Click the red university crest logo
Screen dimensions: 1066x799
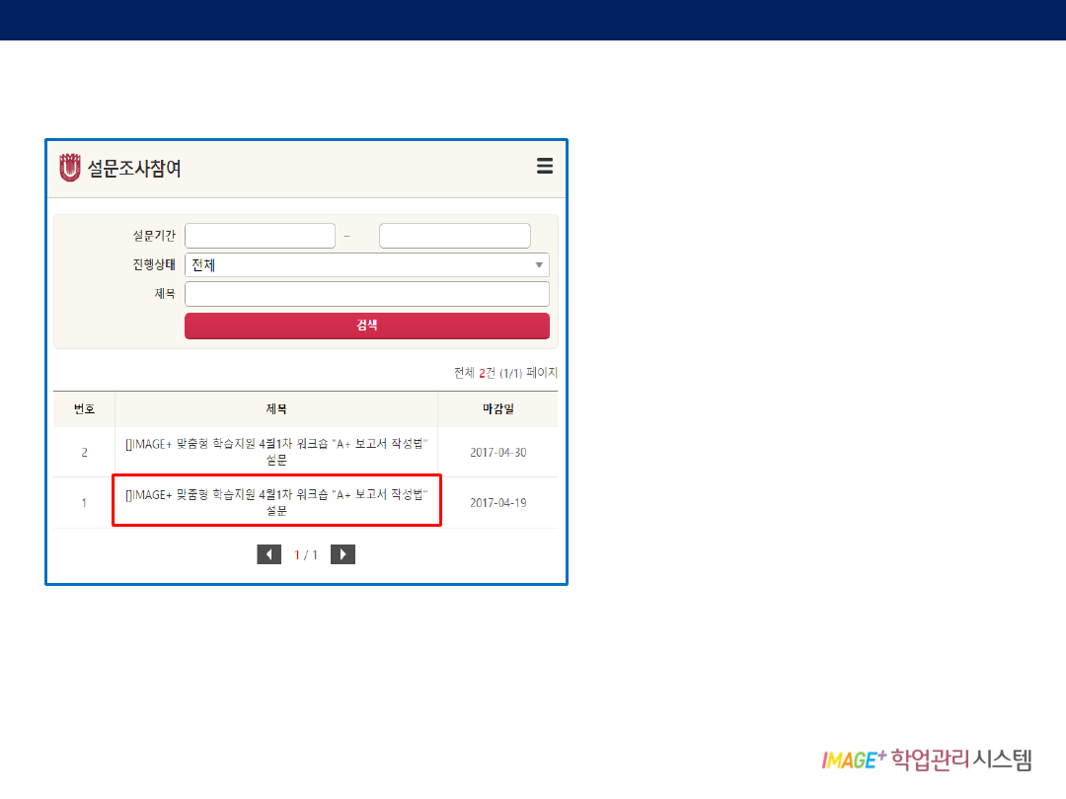[x=69, y=169]
